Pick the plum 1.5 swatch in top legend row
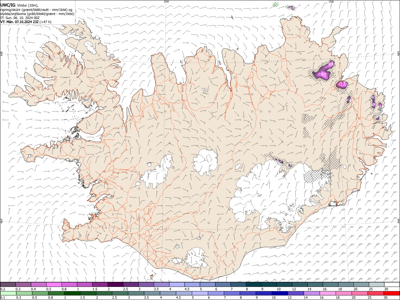The height and width of the screenshot is (300, 400). pyautogui.click(x=100, y=284)
